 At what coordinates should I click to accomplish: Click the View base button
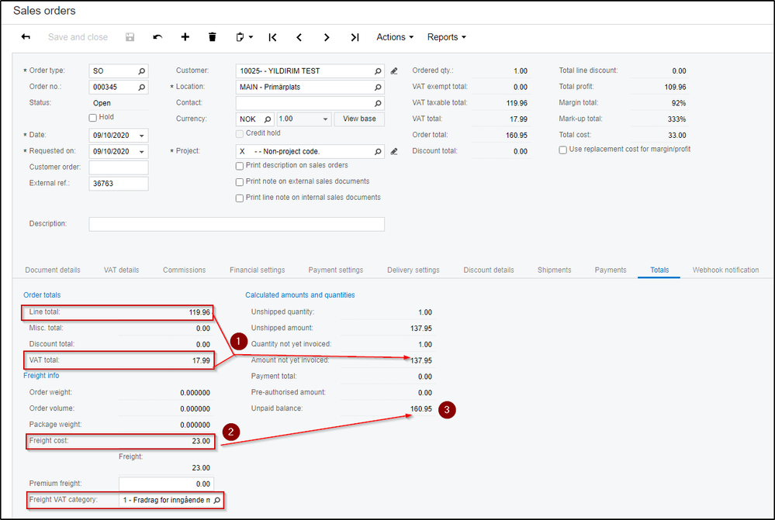point(359,119)
